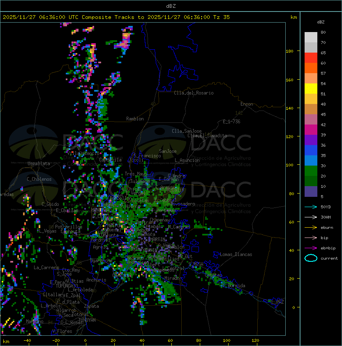Click the 'Ugarteche' map label
Image resolution: width=342 pixels, height=346 pixels.
tap(101, 261)
